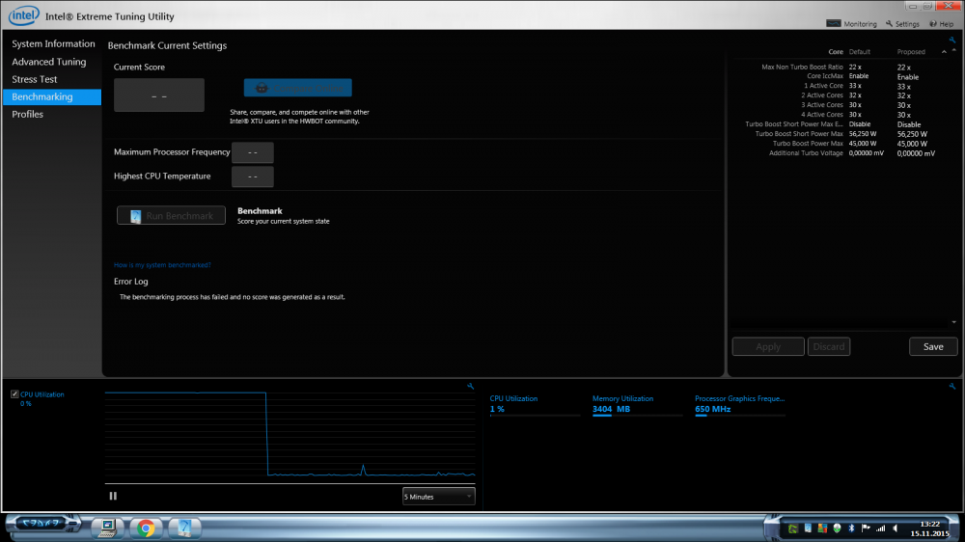Open the Profiles section
Viewport: 965px width, 542px height.
click(28, 115)
